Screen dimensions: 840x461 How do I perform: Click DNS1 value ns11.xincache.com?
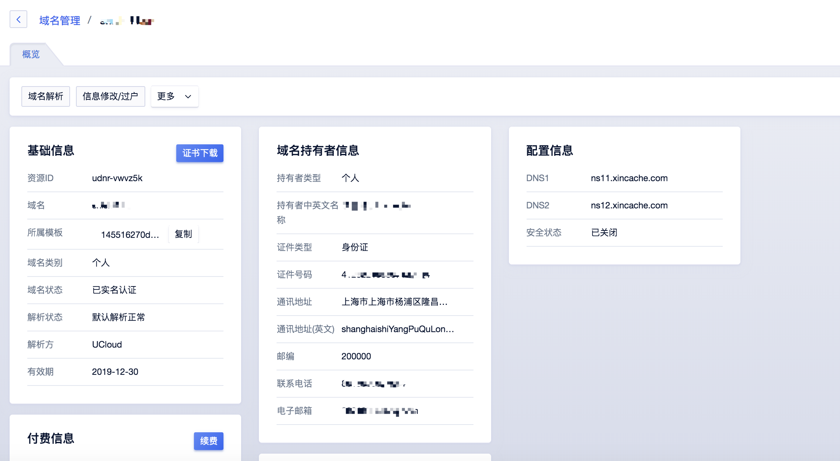(x=629, y=178)
